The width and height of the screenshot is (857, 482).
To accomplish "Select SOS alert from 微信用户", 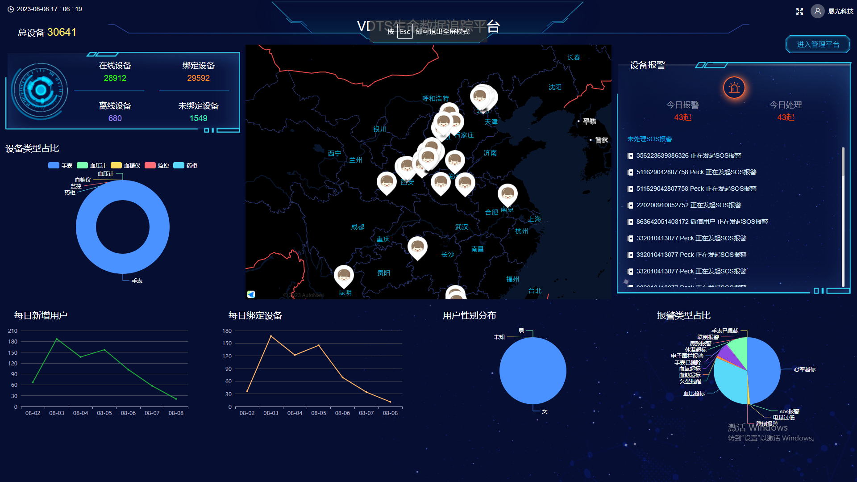I will 702,222.
